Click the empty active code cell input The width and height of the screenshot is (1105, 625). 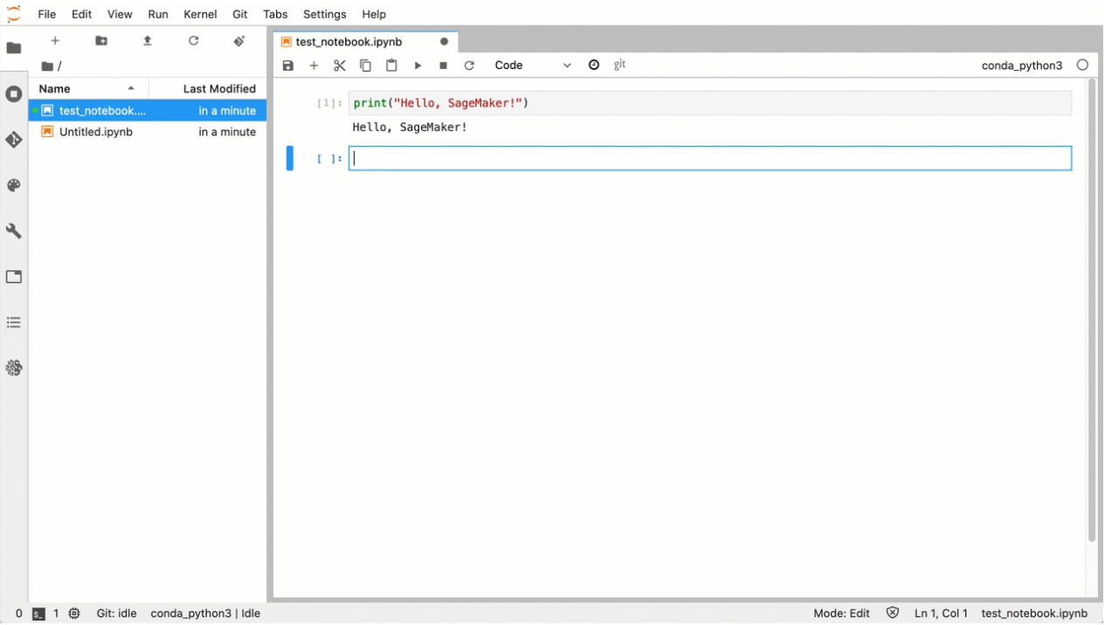pos(710,158)
